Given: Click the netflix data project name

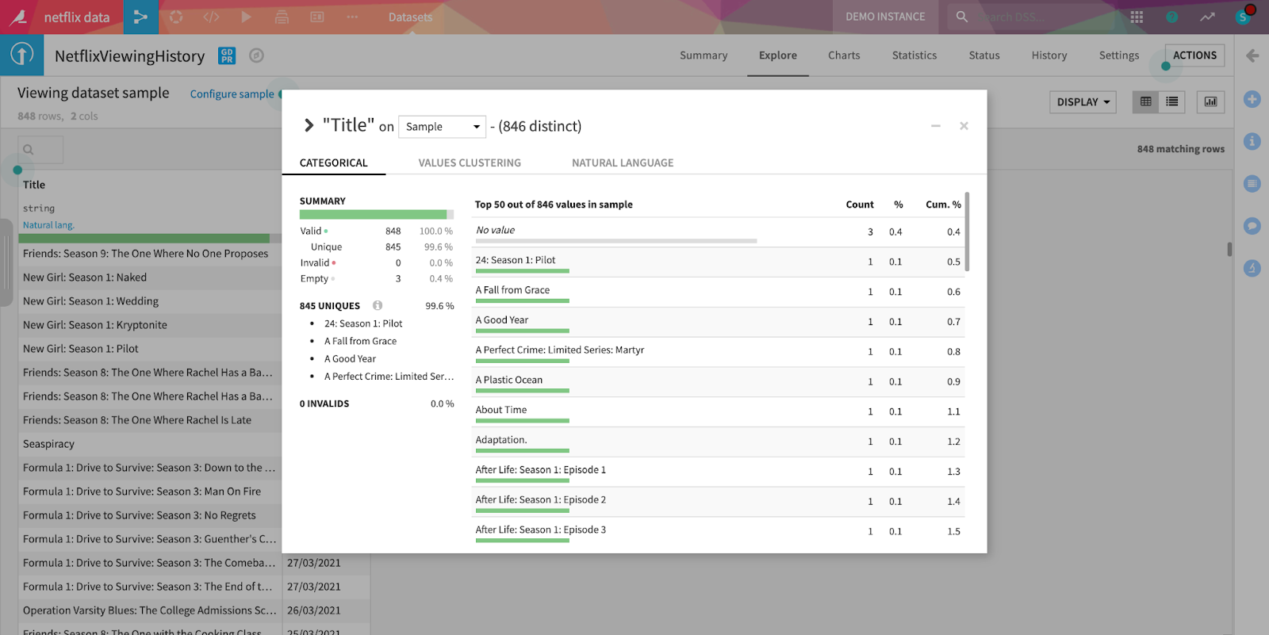Looking at the screenshot, I should click(77, 17).
